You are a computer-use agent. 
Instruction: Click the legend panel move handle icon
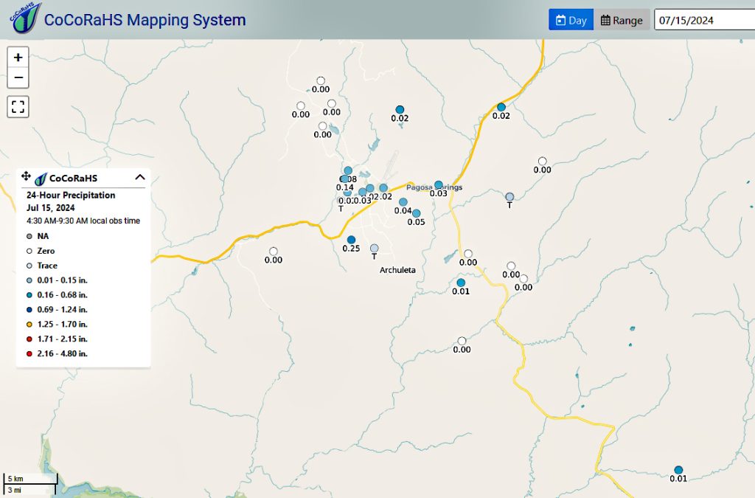tap(26, 176)
